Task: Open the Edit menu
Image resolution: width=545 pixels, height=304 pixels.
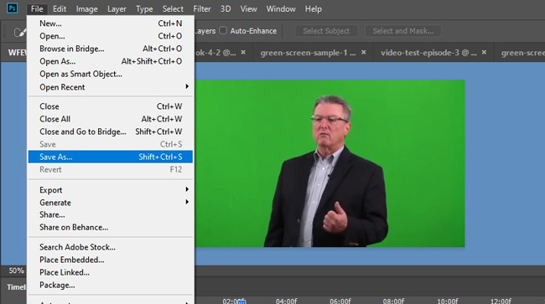Action: (x=60, y=8)
